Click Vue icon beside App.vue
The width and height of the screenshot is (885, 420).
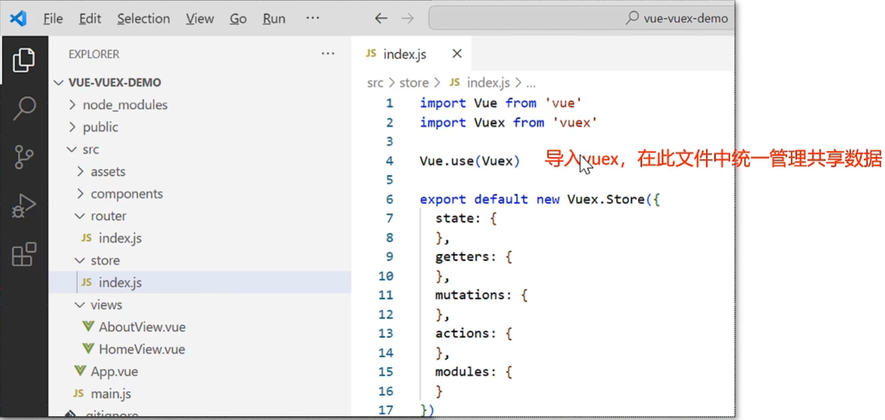tap(80, 371)
